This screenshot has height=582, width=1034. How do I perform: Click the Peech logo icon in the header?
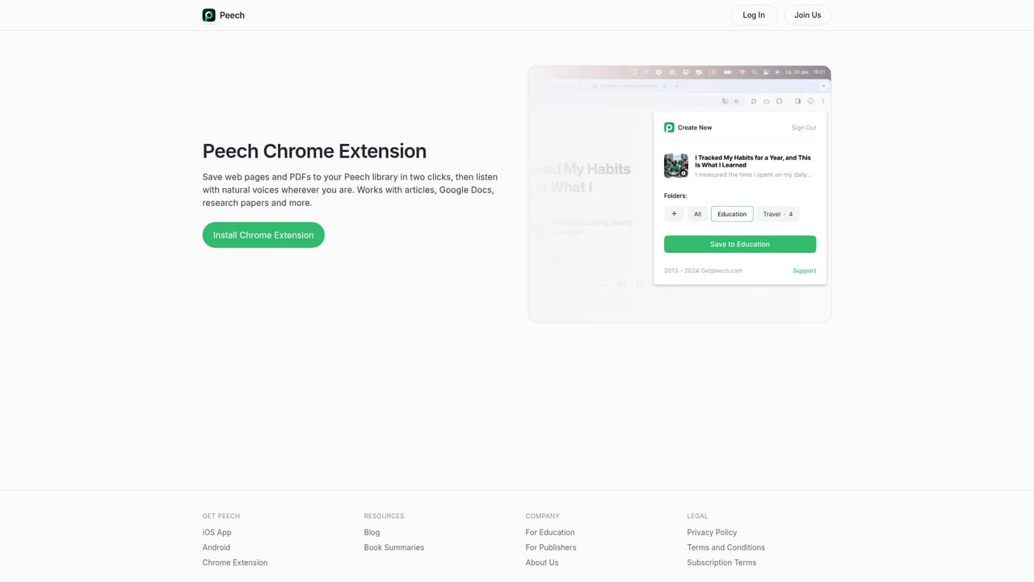pyautogui.click(x=208, y=15)
